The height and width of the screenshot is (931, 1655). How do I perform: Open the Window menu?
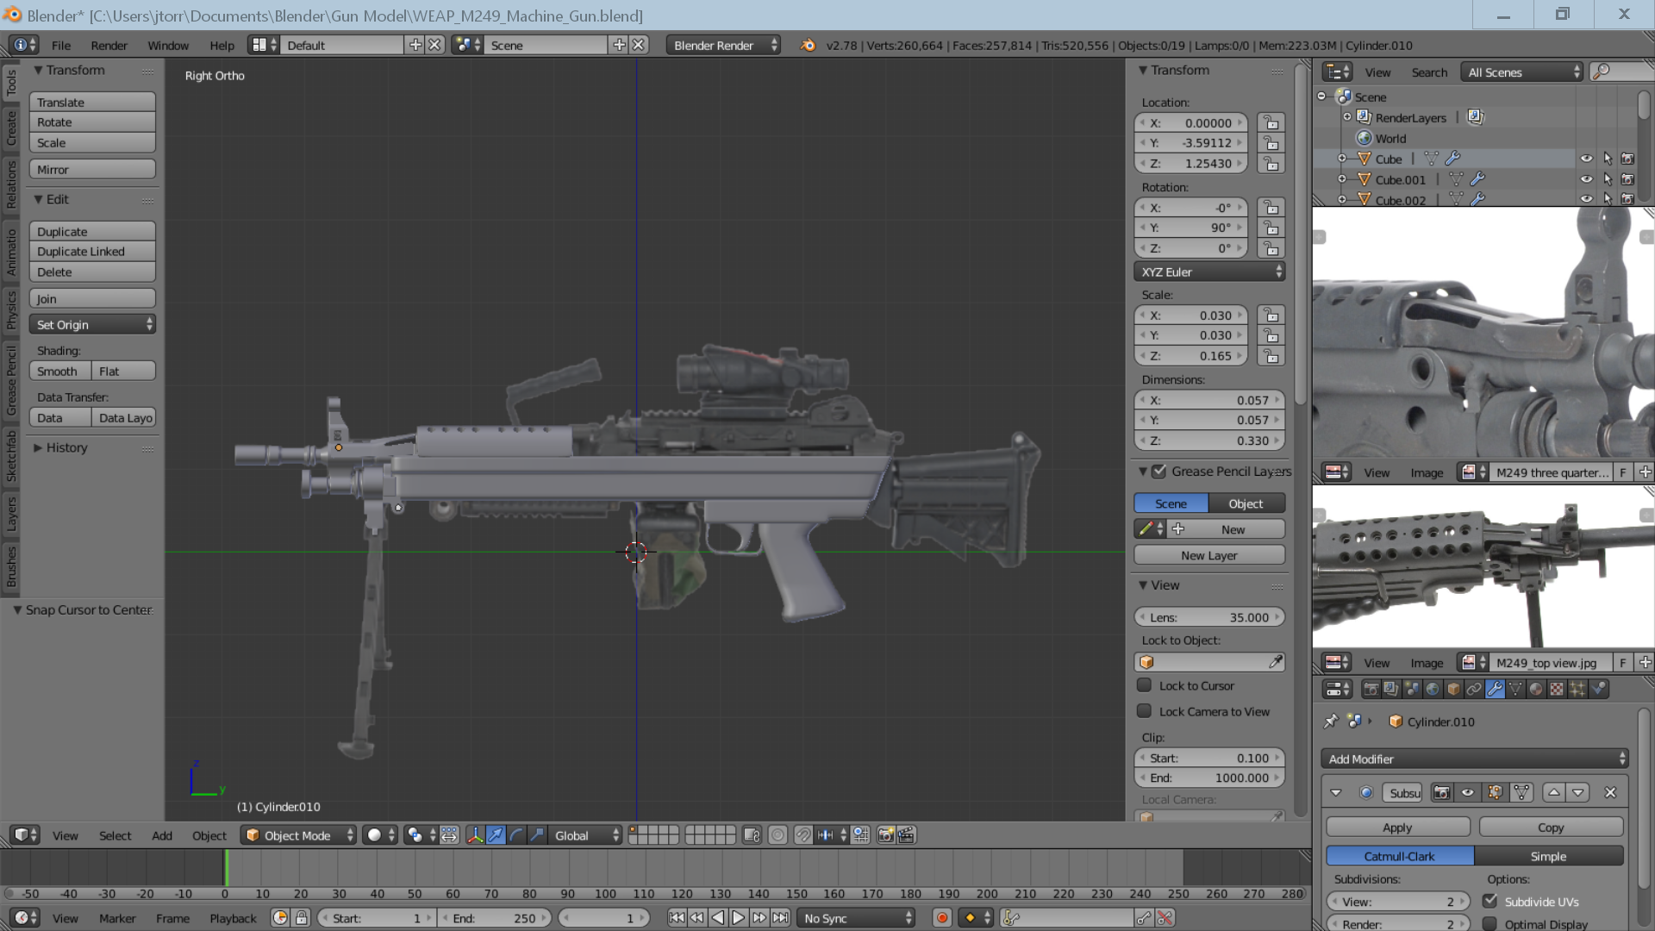(x=168, y=45)
